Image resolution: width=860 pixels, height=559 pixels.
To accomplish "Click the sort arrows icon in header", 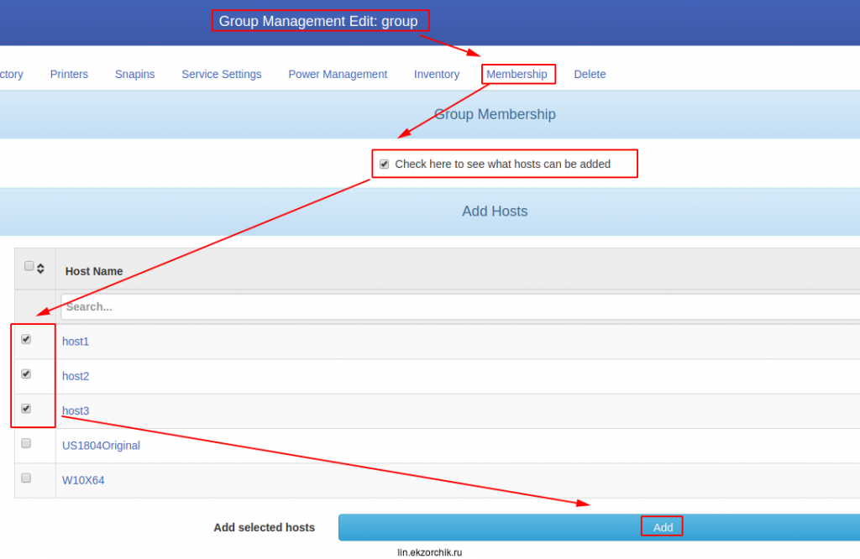I will [x=40, y=269].
